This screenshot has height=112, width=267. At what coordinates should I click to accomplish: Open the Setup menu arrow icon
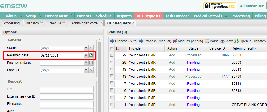[40, 16]
